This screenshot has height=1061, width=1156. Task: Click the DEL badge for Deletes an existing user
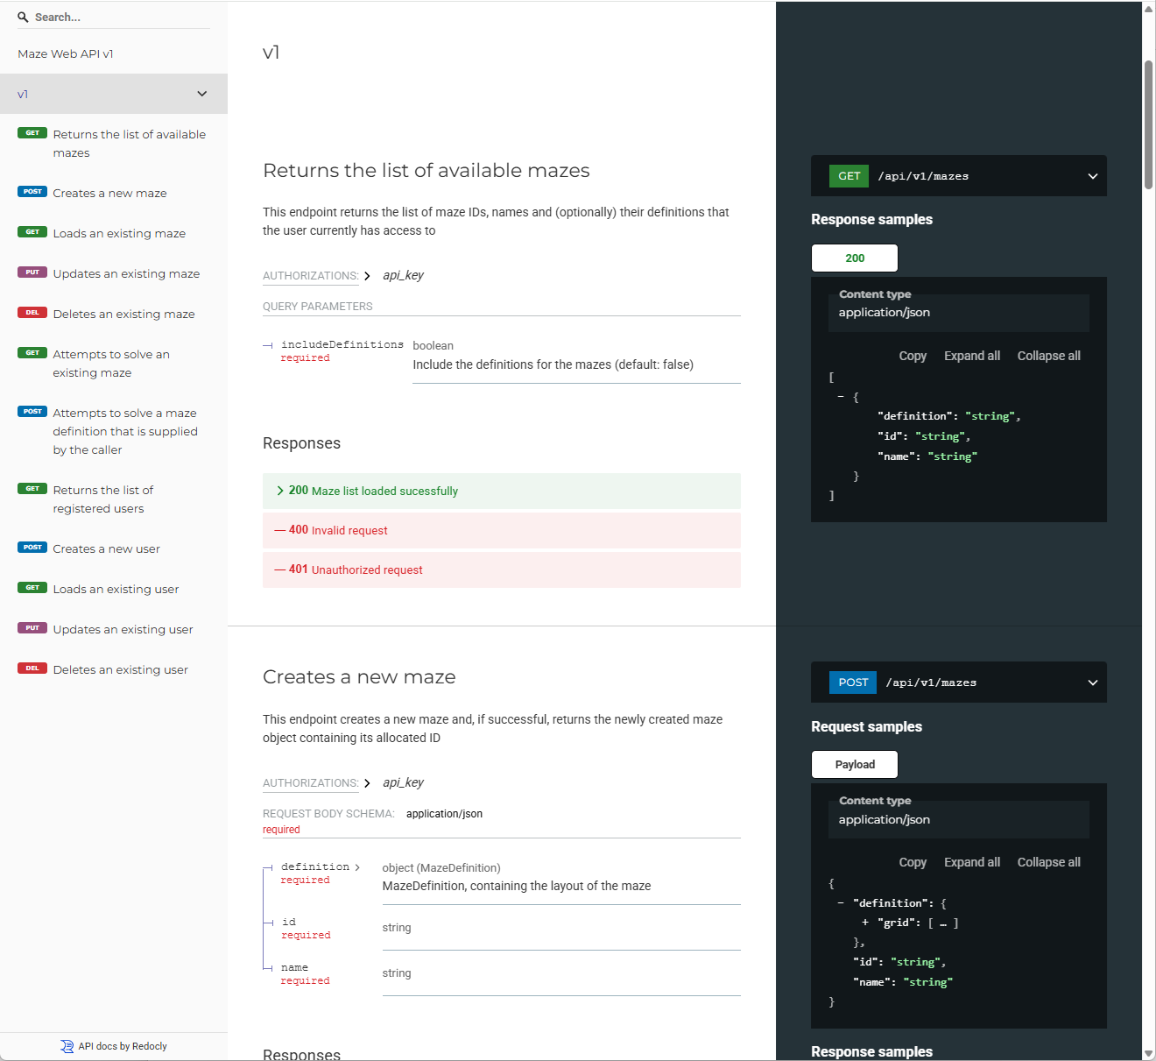32,668
